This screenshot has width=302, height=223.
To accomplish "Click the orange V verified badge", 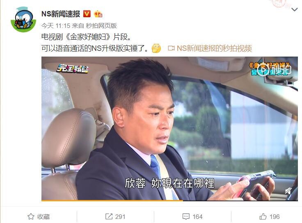I will pyautogui.click(x=87, y=14).
